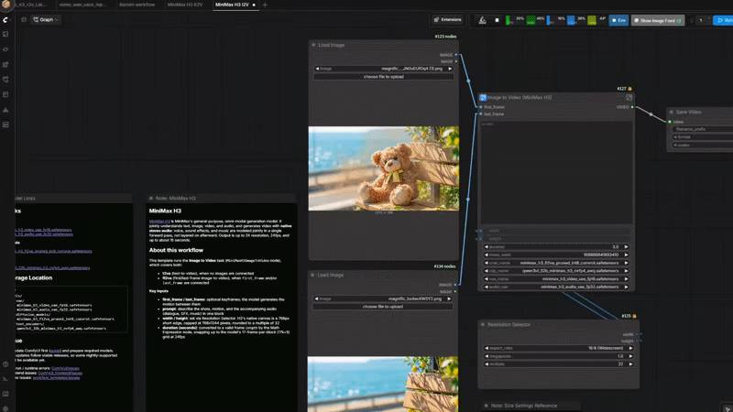Image resolution: width=733 pixels, height=412 pixels.
Task: Collapse the Resolution Selector node via its dot
Action: pos(483,324)
